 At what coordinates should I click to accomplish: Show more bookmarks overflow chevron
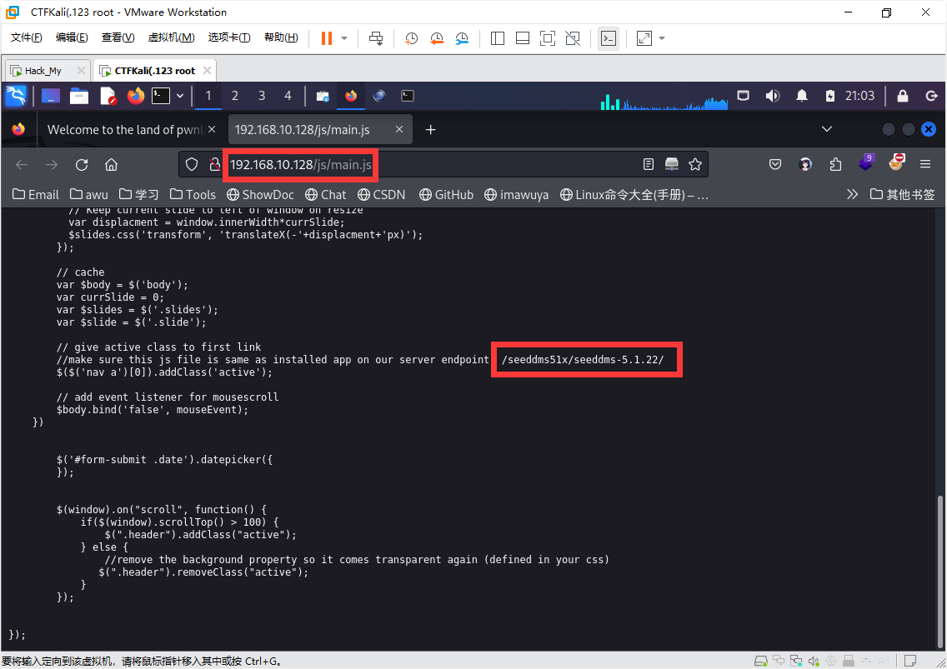tap(852, 194)
